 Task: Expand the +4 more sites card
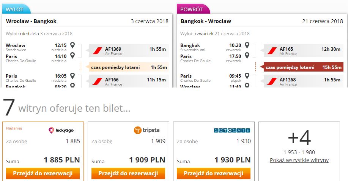coord(299,151)
